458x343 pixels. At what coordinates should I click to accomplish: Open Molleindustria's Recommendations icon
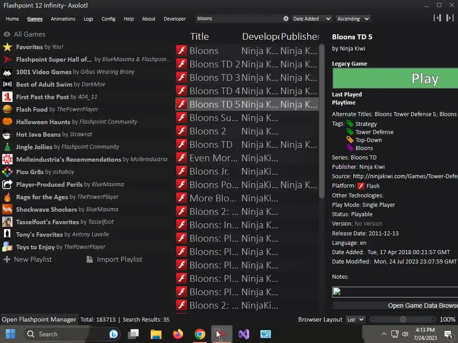(x=7, y=159)
